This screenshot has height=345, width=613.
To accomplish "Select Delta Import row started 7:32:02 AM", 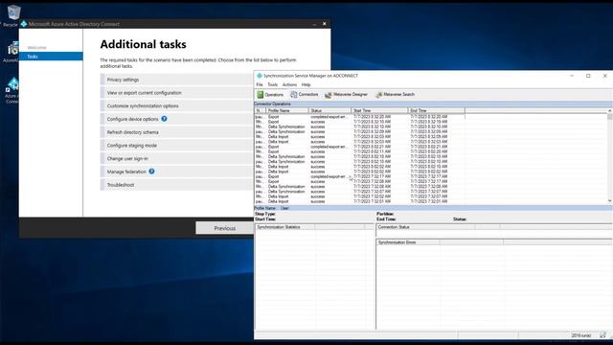I will [360, 196].
